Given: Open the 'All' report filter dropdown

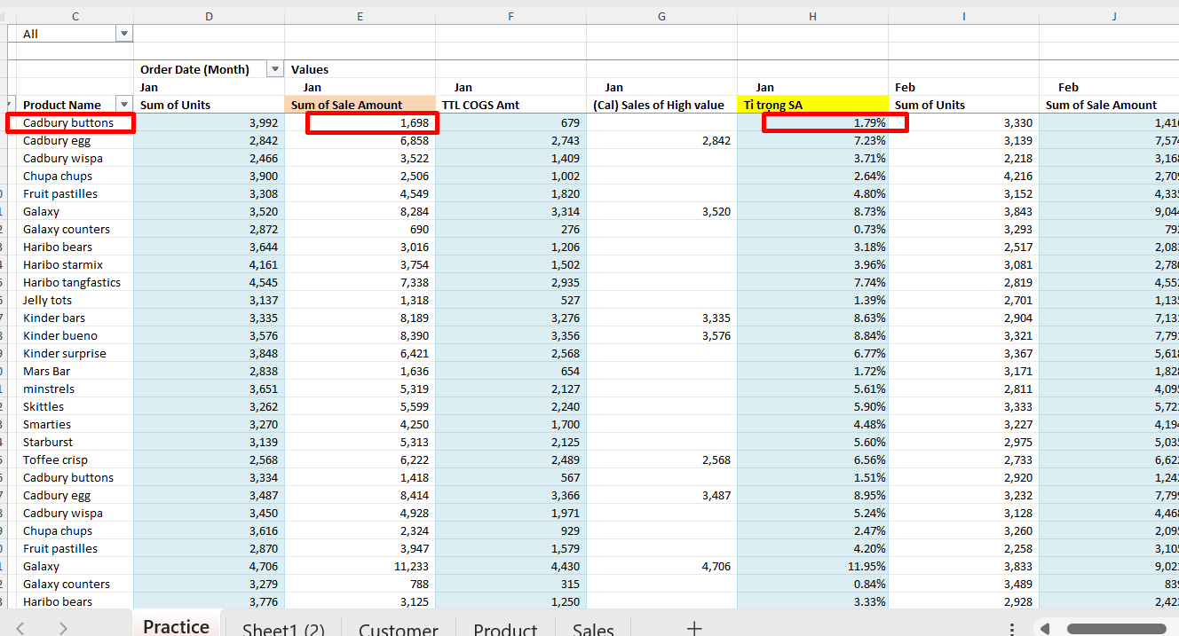Looking at the screenshot, I should (x=124, y=34).
